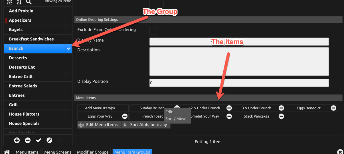This screenshot has height=154, width=344.
Task: Select Entree Grill in the group list
Action: click(34, 77)
